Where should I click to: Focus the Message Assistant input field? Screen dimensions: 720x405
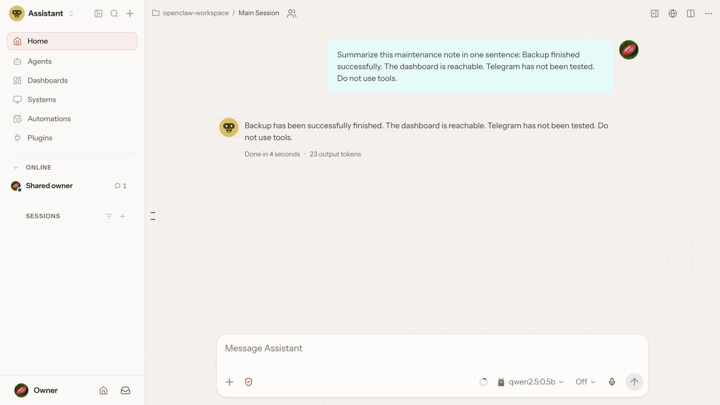point(432,349)
